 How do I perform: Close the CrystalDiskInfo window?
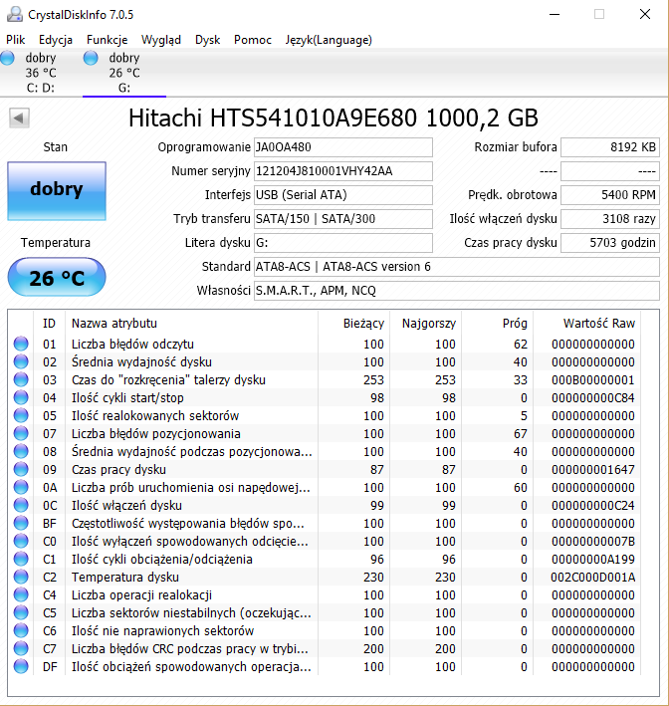(x=645, y=14)
